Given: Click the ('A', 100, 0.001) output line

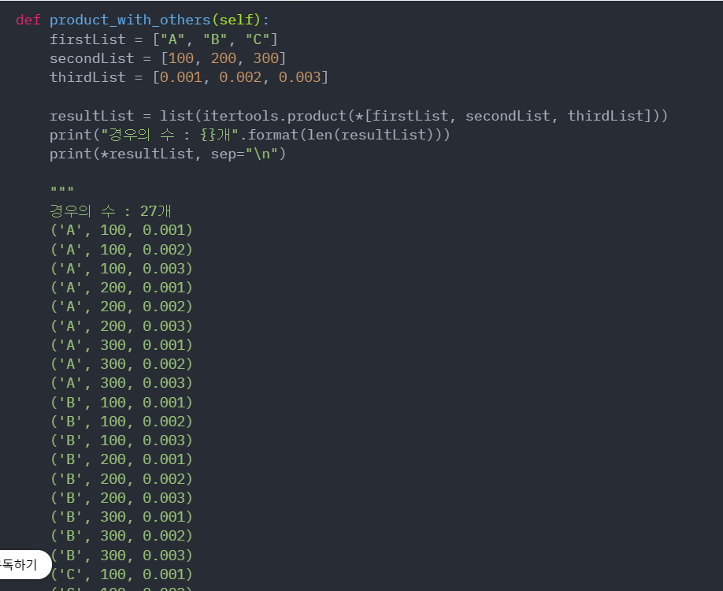Looking at the screenshot, I should click(x=121, y=230).
